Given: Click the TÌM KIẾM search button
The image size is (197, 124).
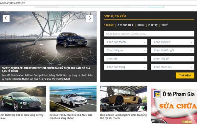Looking at the screenshot, I should (185, 75).
